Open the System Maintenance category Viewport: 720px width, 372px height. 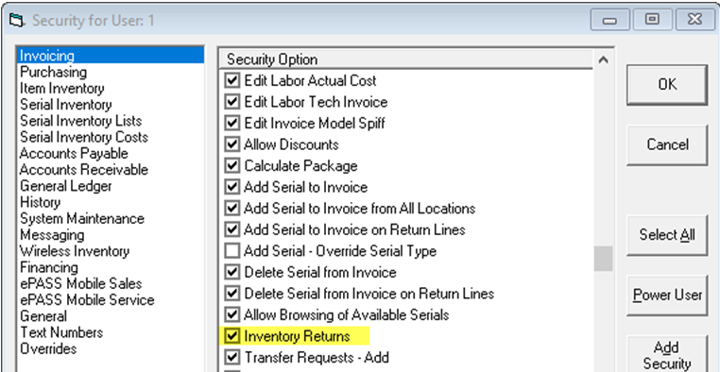point(111,218)
